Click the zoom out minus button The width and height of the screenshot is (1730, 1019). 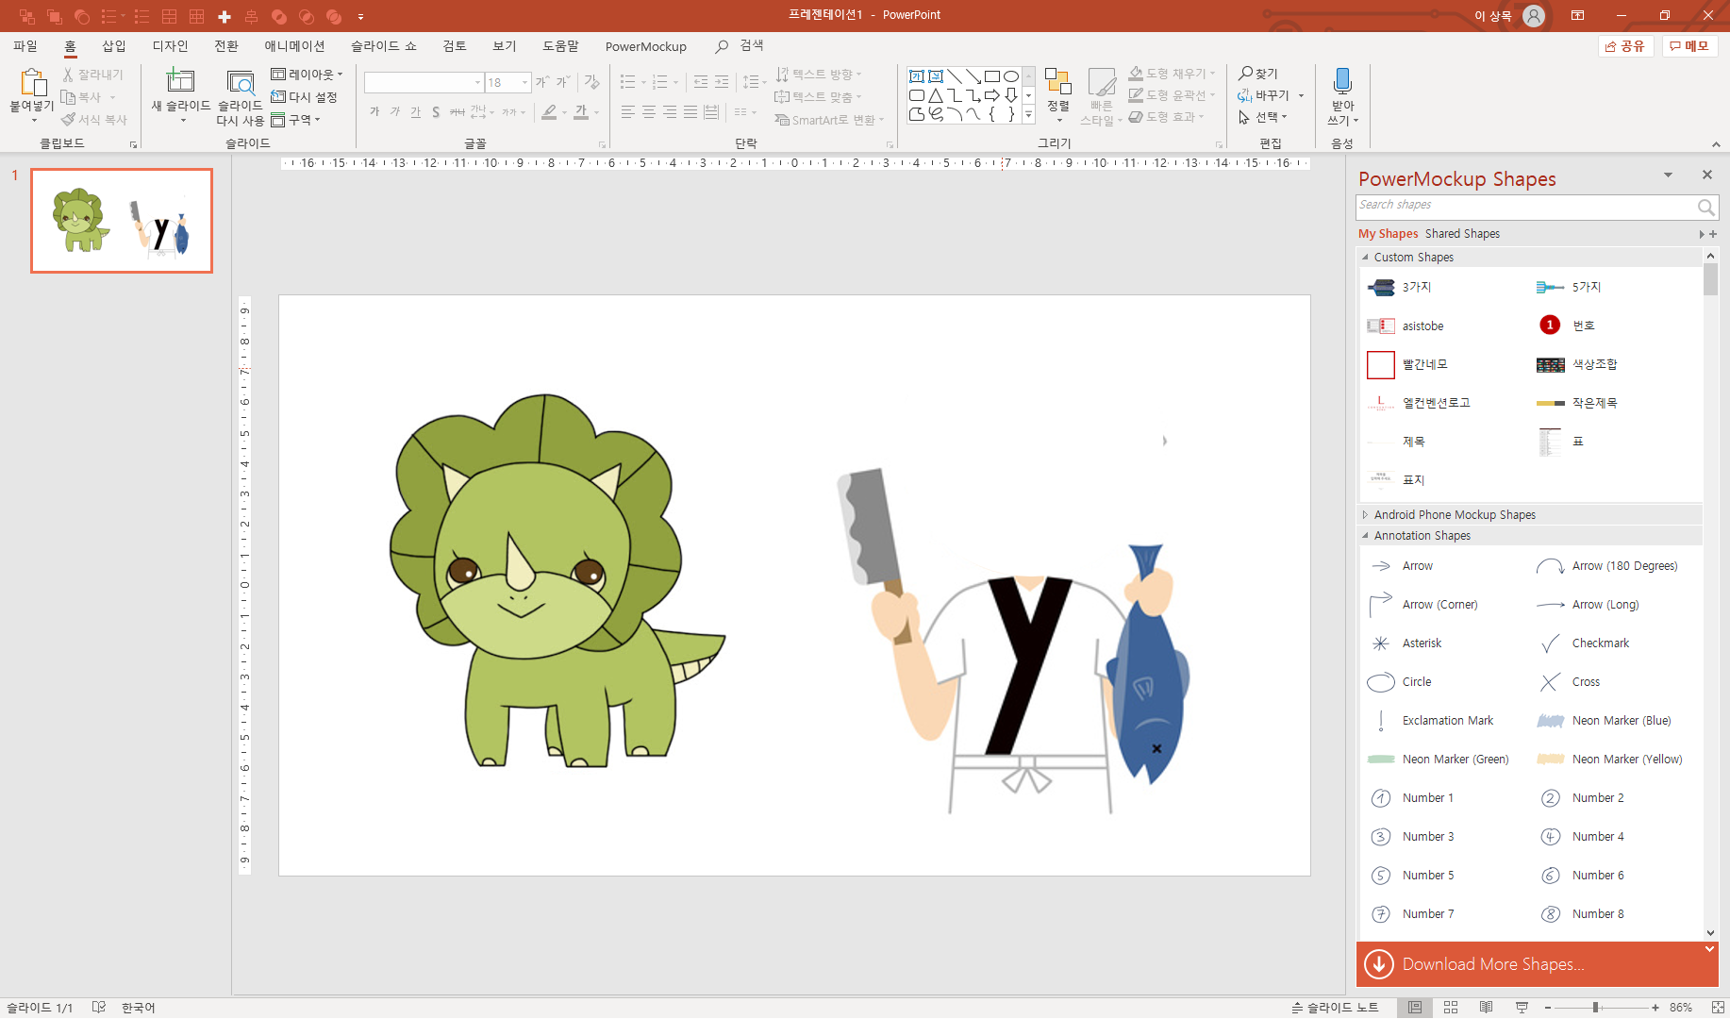pyautogui.click(x=1547, y=1007)
